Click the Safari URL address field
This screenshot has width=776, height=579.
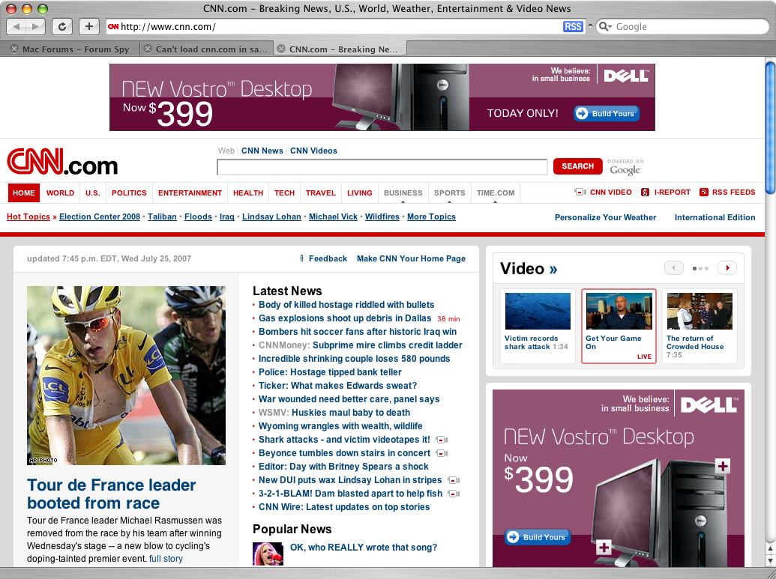coord(340,27)
